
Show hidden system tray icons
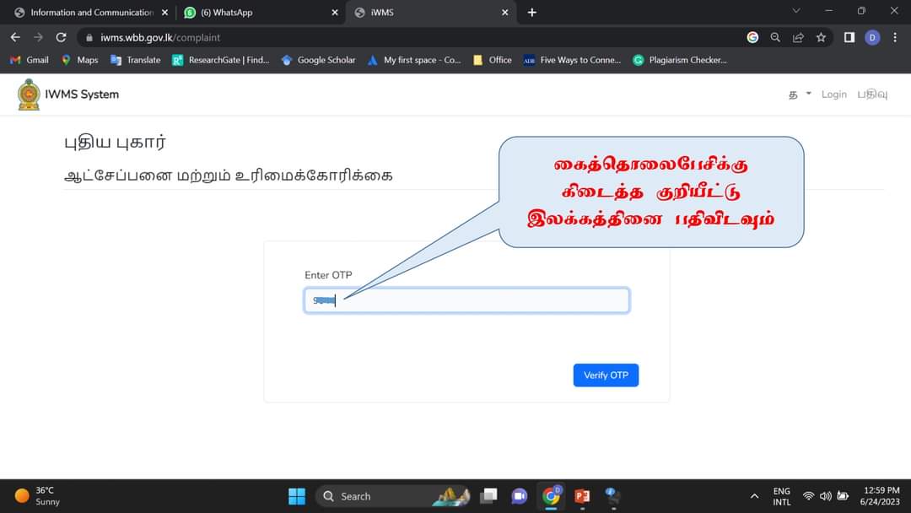[x=754, y=496]
